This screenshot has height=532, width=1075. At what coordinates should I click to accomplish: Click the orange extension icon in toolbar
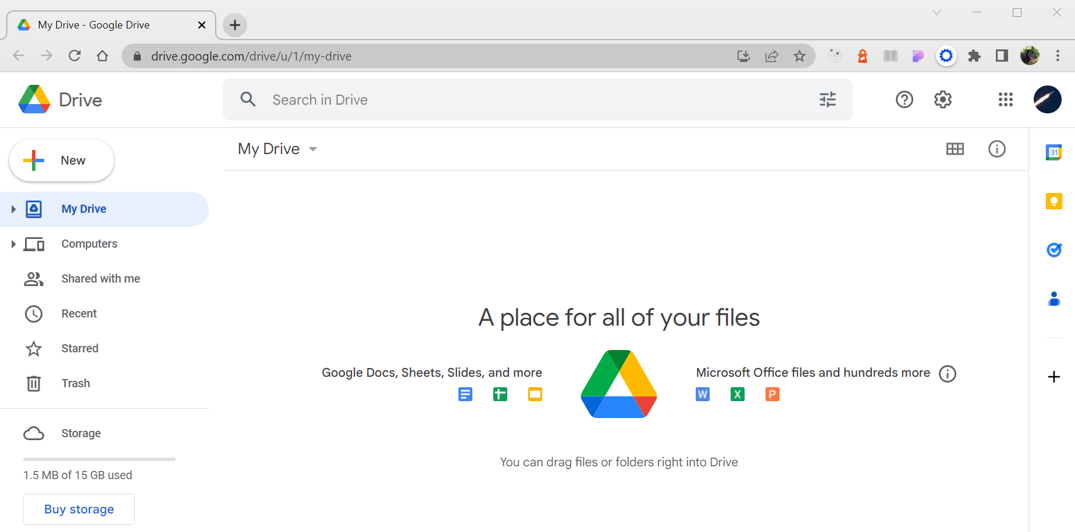(862, 56)
